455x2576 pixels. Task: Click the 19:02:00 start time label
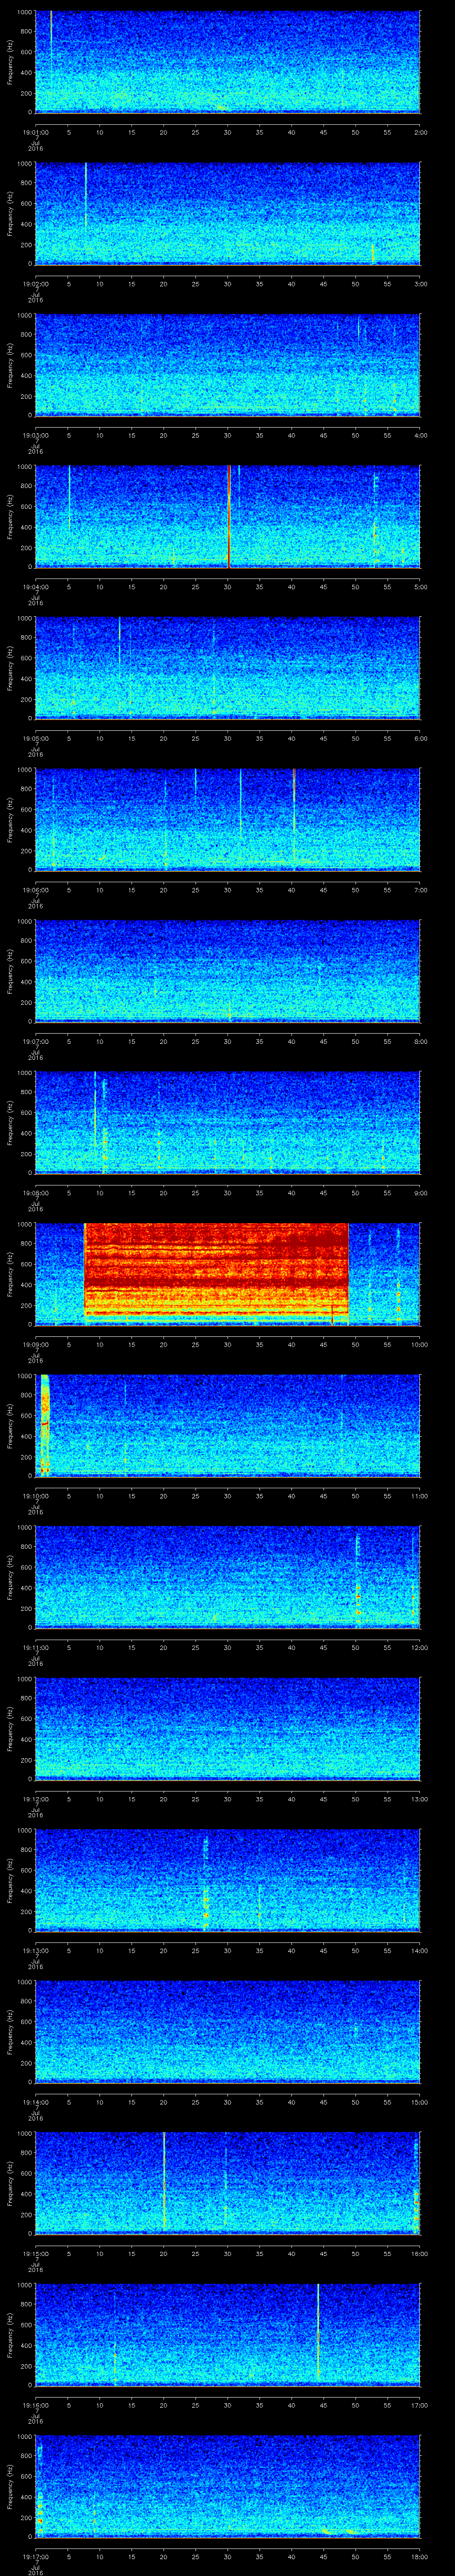[x=35, y=284]
